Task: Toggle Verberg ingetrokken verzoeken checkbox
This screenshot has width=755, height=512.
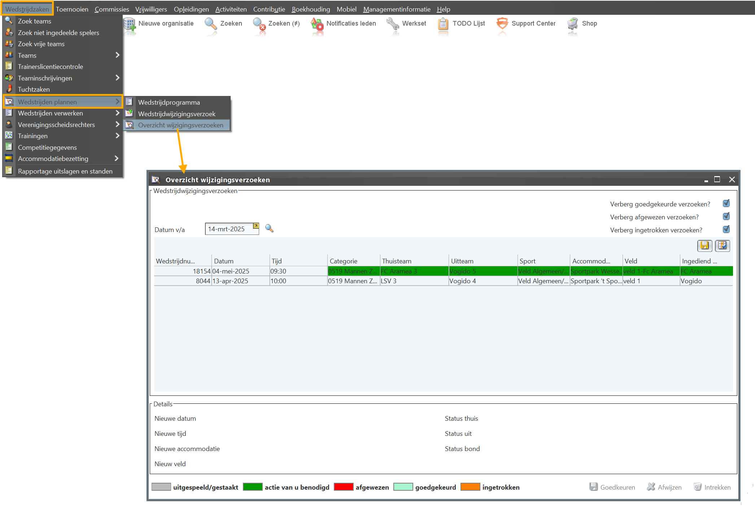Action: tap(726, 229)
